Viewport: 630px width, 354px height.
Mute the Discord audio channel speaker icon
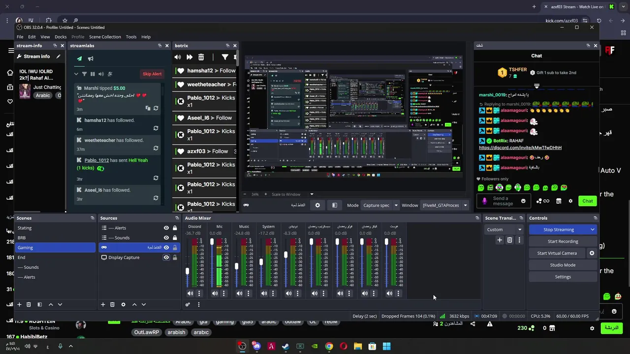click(190, 294)
